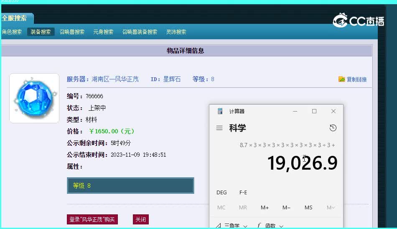Select the 角色搜索 tab

tap(12, 32)
